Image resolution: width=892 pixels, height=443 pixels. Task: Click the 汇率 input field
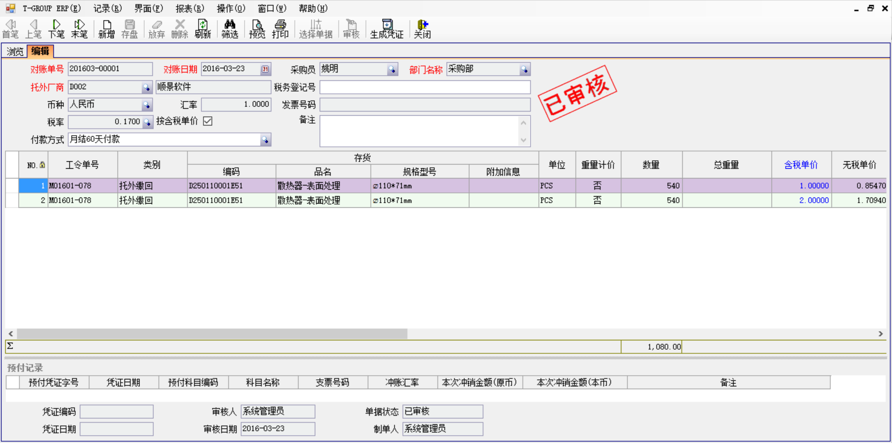pos(236,105)
